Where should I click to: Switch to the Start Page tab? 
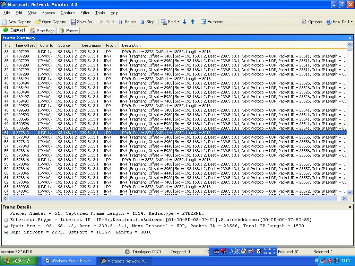[x=42, y=30]
